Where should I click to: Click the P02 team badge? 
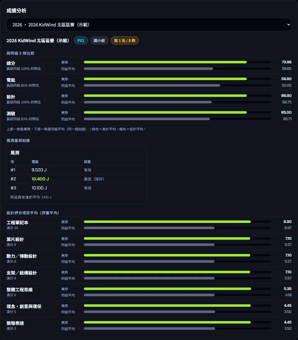[81, 40]
